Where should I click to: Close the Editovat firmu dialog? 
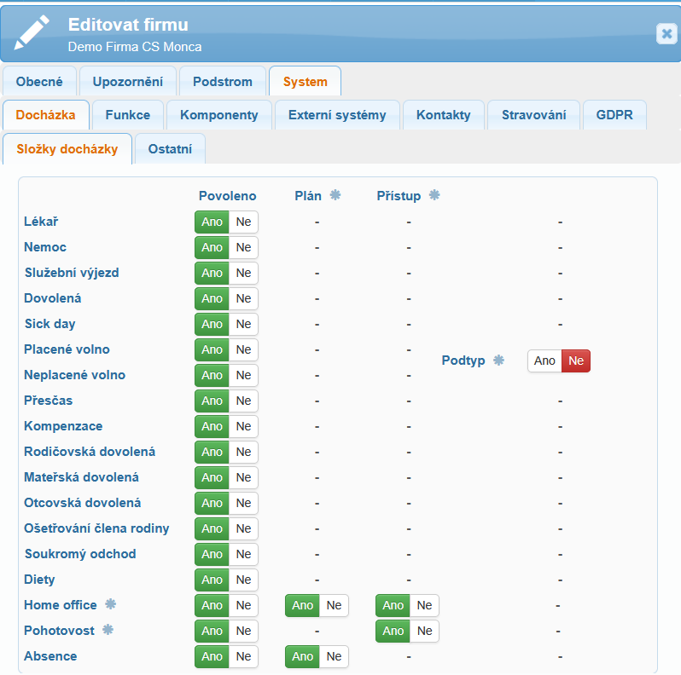[x=666, y=33]
